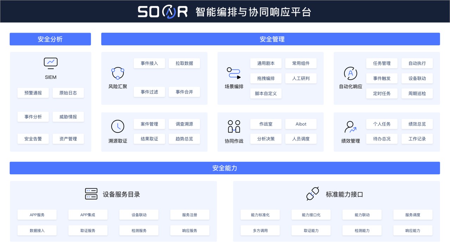Select the 协同作战 people icon
This screenshot has height=252, width=450.
[234, 127]
